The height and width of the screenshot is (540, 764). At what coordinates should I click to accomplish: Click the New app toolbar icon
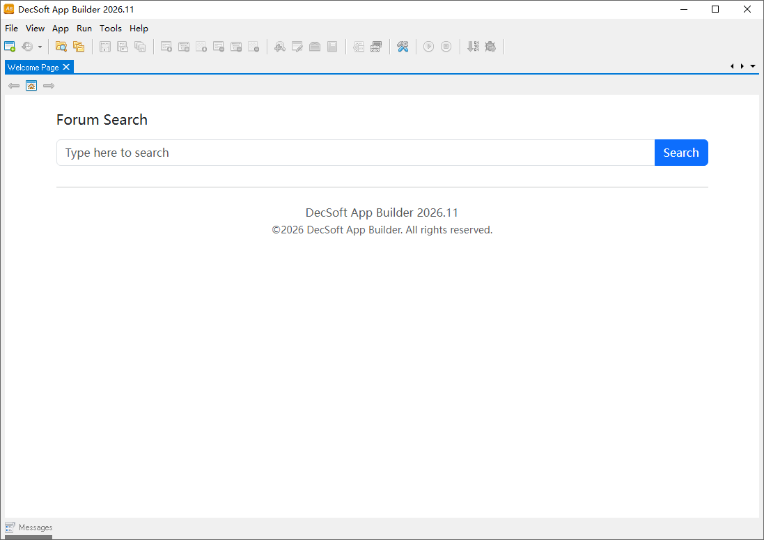click(x=10, y=46)
